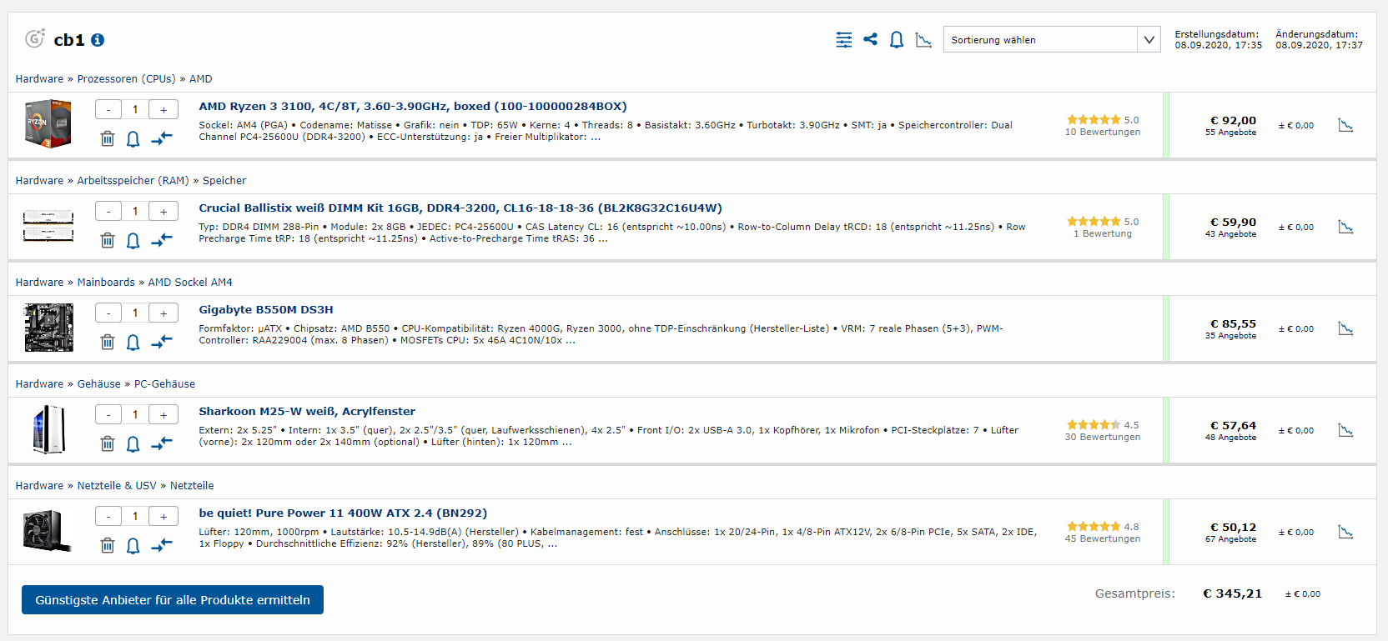Click Crucial Ballistix RAM thumbnail
This screenshot has width=1388, height=641.
click(48, 226)
